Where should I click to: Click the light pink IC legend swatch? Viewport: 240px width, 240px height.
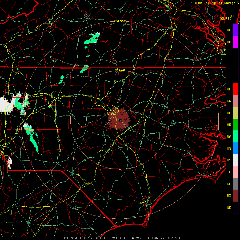235,172
